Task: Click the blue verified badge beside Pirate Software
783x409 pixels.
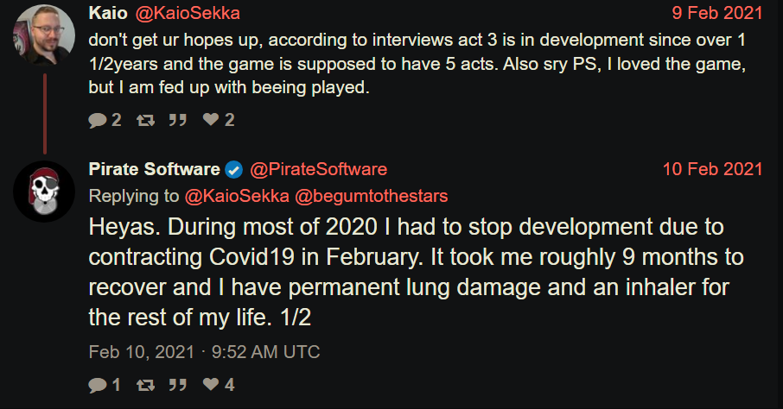Action: 233,169
